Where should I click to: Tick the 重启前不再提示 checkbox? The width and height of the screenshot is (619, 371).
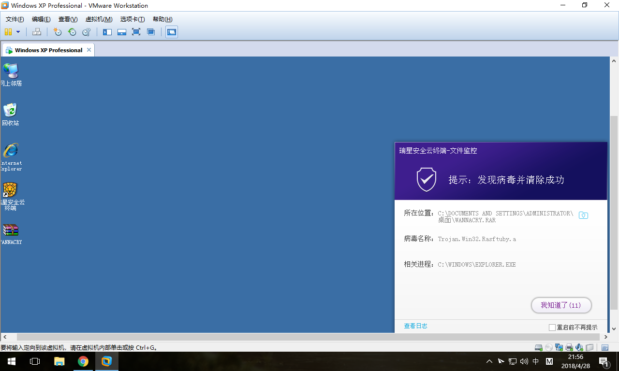pos(552,328)
